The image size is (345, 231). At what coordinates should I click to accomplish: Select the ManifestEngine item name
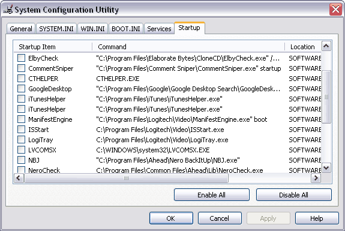click(x=50, y=119)
